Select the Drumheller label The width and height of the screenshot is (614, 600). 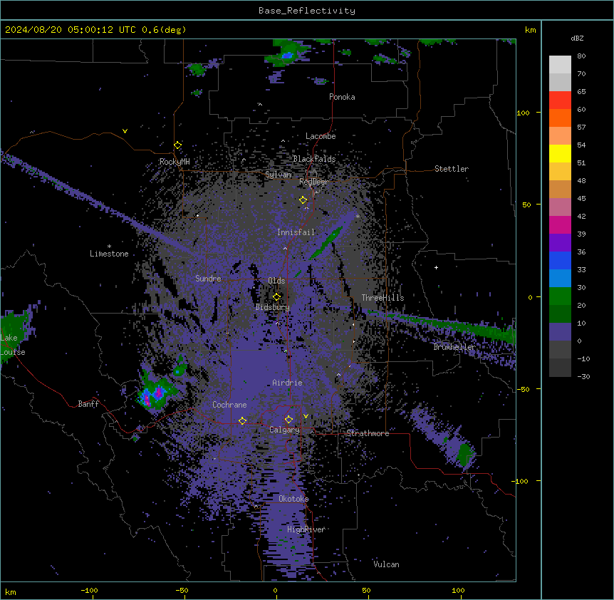(454, 347)
